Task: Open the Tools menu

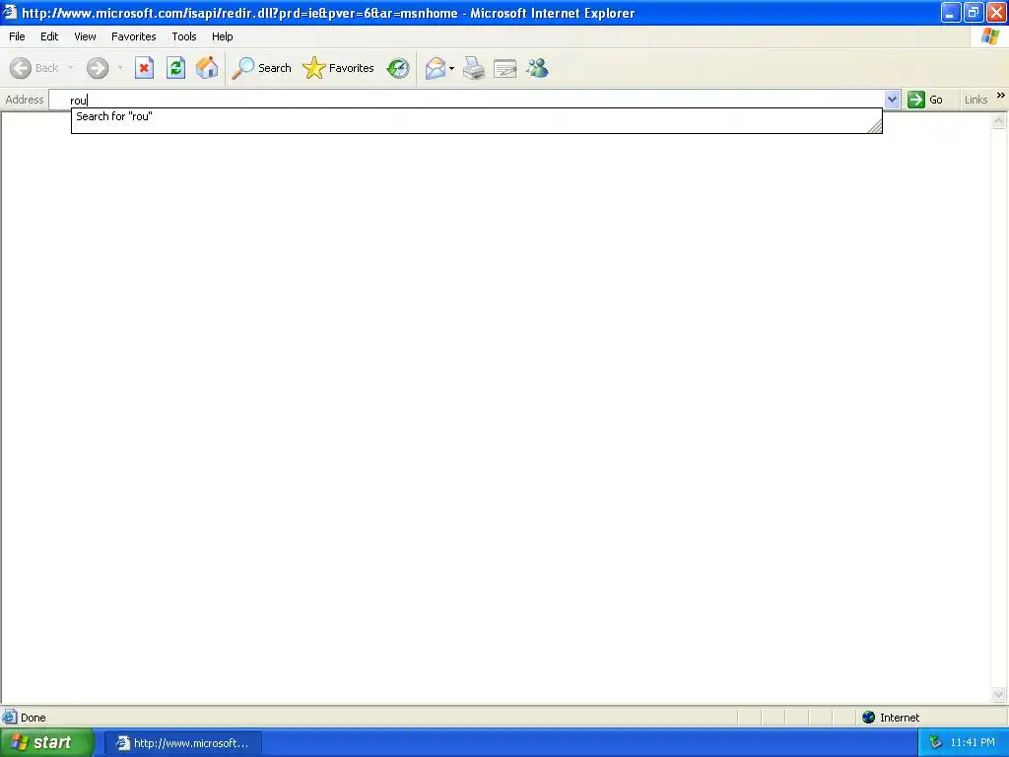Action: point(184,36)
